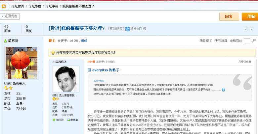Image resolution: width=258 pixels, height=134 pixels.
Task: Go to previous thread arrow icon
Action: click(246, 29)
